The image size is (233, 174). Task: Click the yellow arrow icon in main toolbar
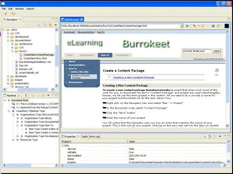[14, 14]
